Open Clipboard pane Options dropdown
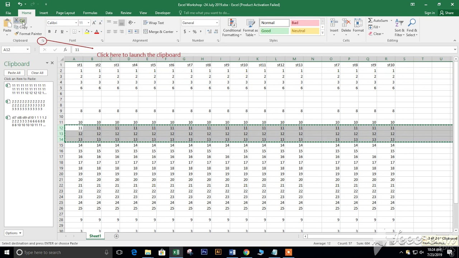The width and height of the screenshot is (459, 258). click(13, 233)
